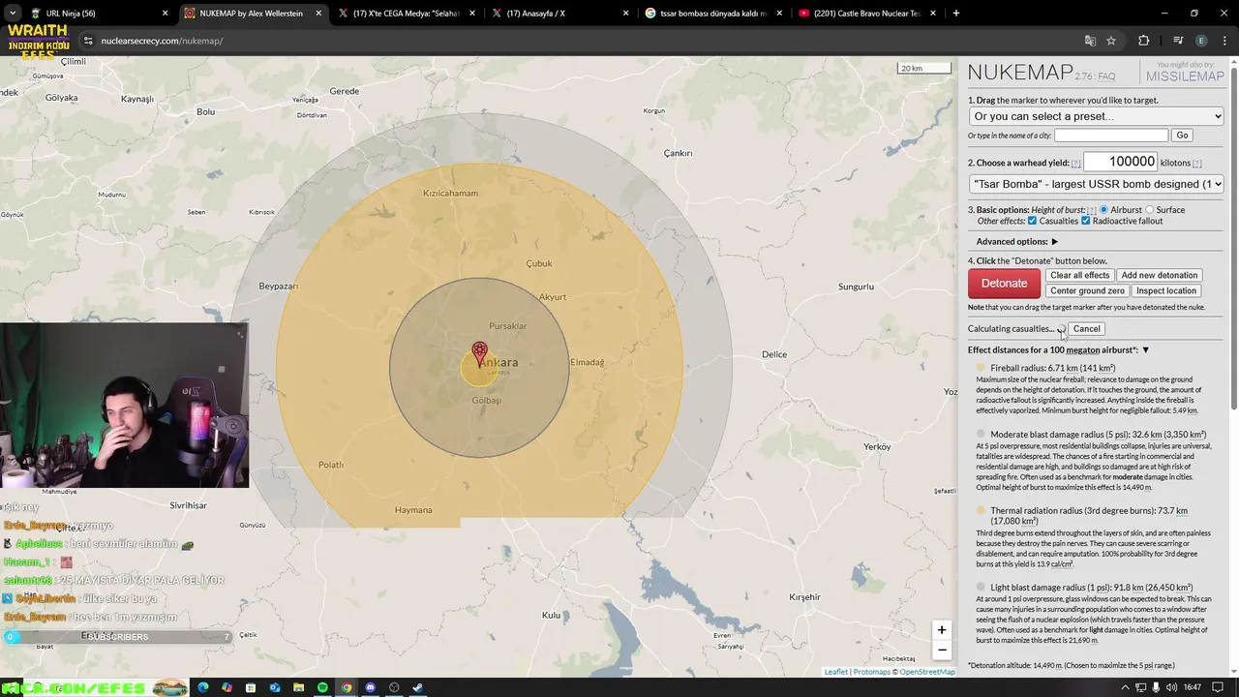Click Center ground zero
This screenshot has height=697, width=1239.
[1087, 290]
